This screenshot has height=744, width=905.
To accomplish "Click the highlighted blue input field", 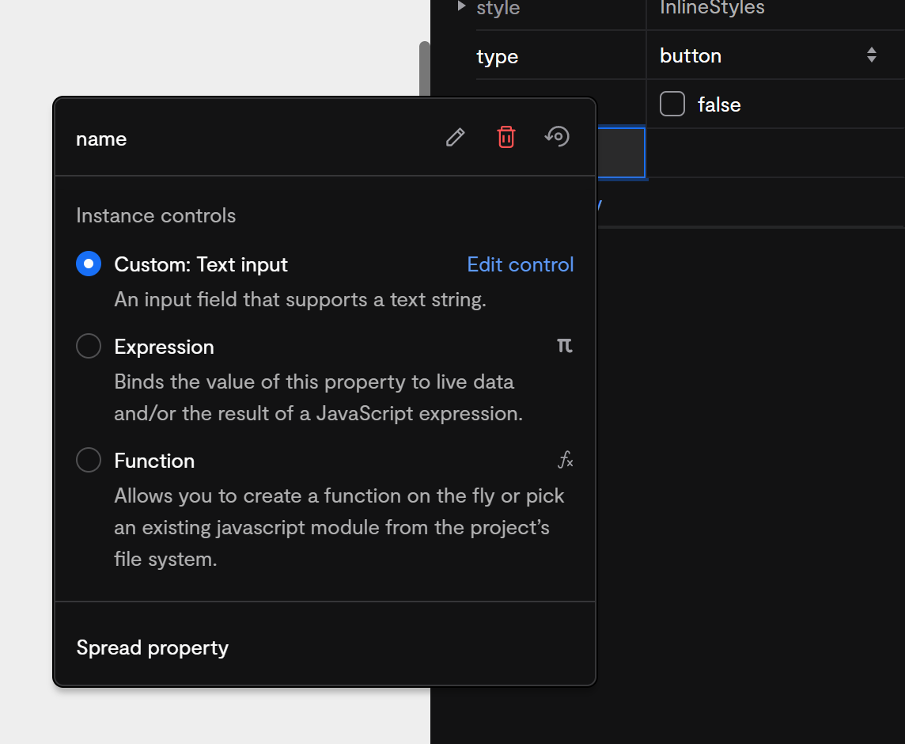I will [x=621, y=153].
